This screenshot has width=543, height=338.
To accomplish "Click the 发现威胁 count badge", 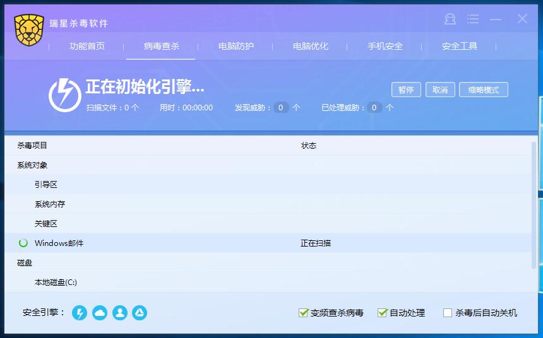I will click(281, 108).
